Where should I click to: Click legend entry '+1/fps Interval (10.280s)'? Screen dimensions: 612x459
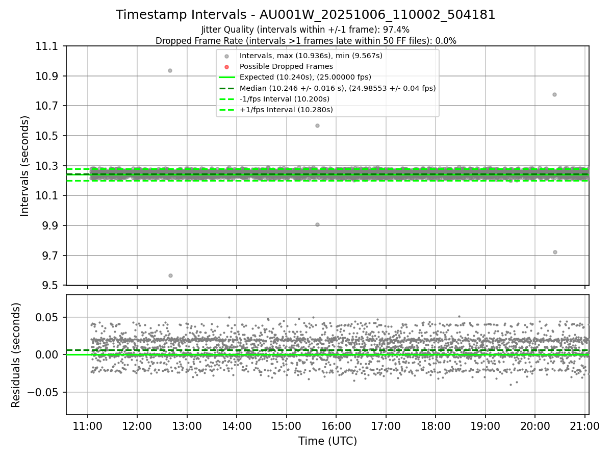click(x=286, y=110)
